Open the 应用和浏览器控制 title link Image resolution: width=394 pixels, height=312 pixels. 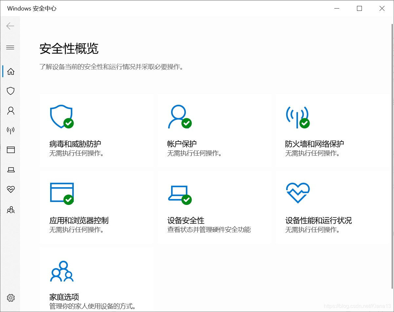(x=79, y=220)
